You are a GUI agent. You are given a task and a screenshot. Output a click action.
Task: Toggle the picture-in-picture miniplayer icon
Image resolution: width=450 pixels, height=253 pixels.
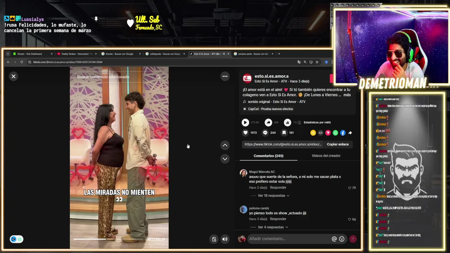[214, 239]
